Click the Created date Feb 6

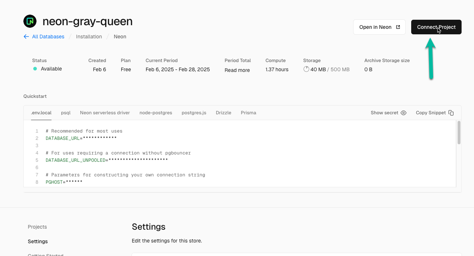99,69
